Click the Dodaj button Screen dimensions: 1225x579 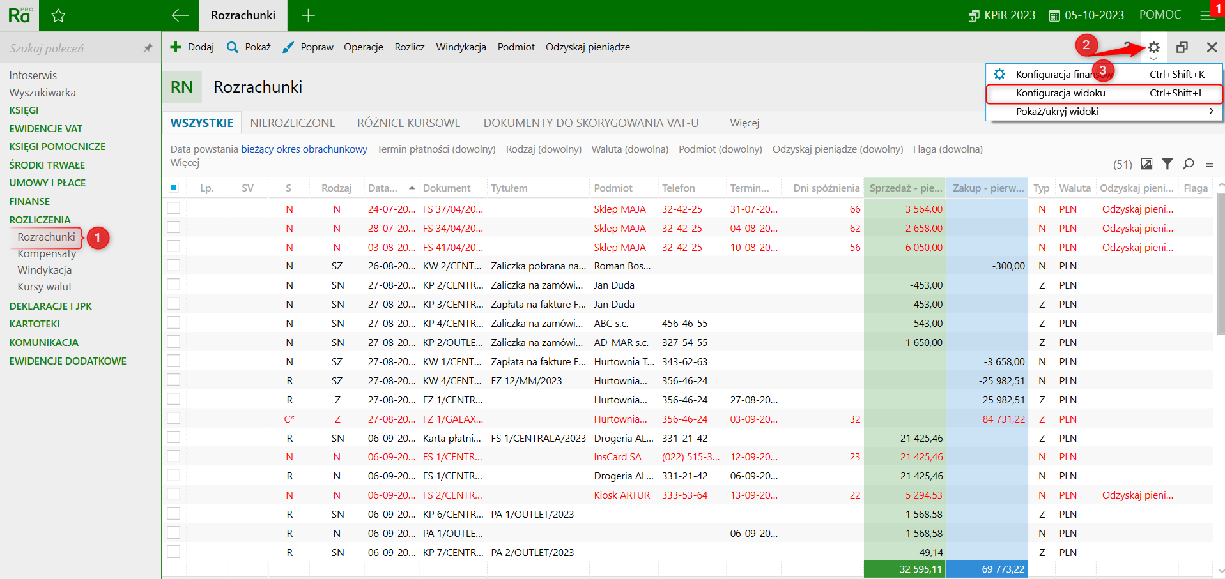click(192, 47)
